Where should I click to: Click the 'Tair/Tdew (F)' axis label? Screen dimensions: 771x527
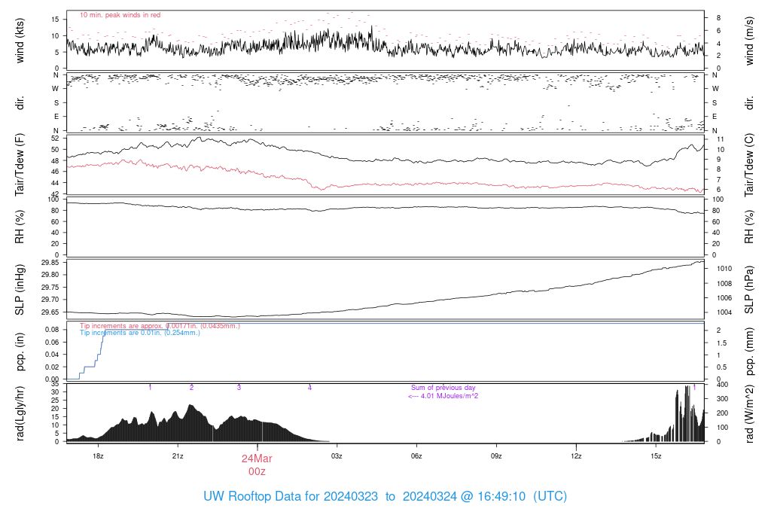coord(20,165)
